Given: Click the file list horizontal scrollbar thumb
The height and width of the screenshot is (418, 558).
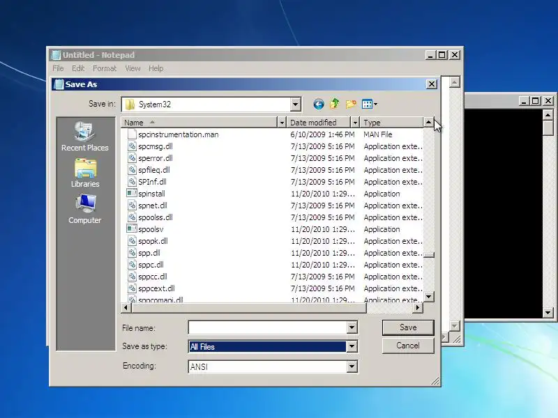Looking at the screenshot, I should [248, 307].
